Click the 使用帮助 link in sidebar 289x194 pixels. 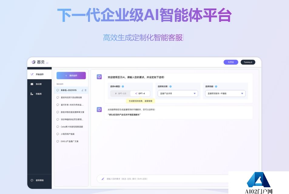pos(40,180)
